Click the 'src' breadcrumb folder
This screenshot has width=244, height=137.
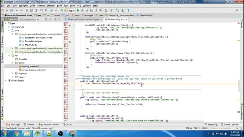pyautogui.click(x=47, y=15)
